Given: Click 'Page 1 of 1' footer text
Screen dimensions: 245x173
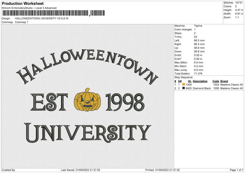Looking at the screenshot, I should pyautogui.click(x=236, y=170).
